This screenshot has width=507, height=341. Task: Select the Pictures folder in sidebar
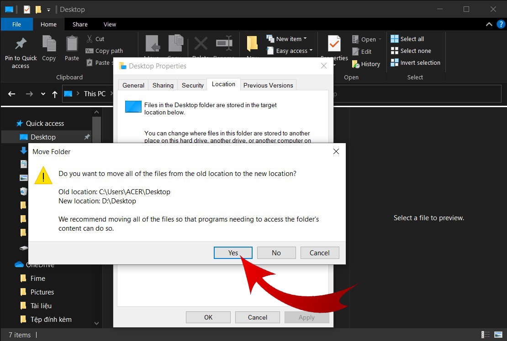pos(42,292)
